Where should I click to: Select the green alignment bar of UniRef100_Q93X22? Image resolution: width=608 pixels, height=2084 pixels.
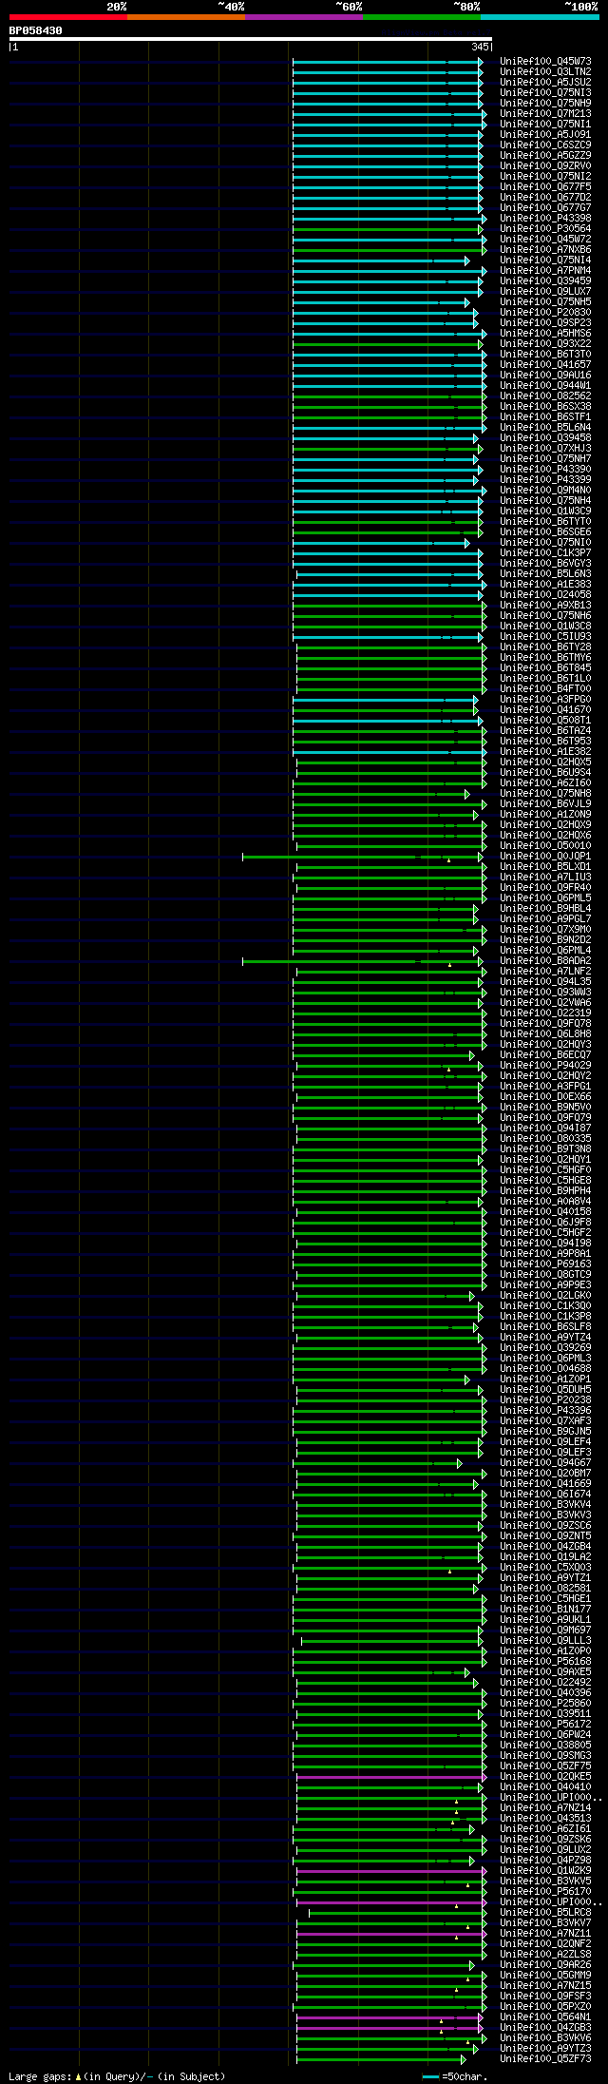point(388,344)
